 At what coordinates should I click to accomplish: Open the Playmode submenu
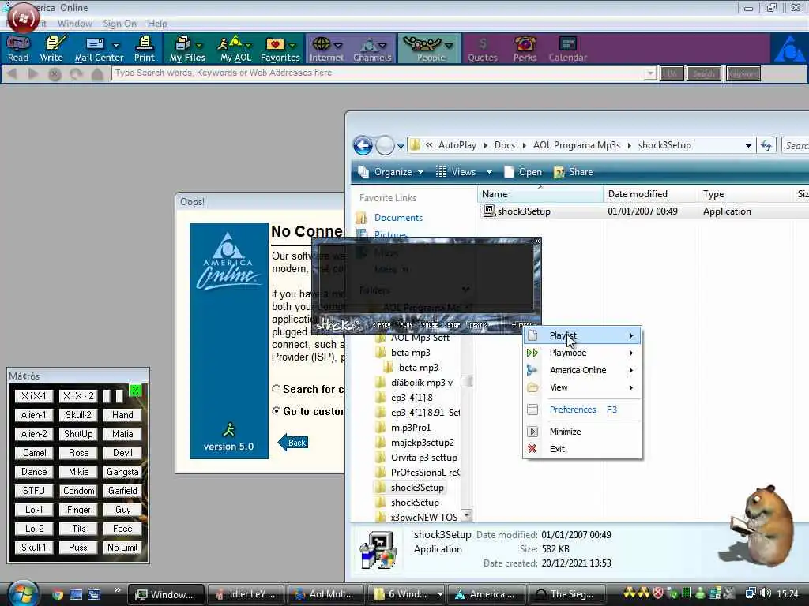point(582,353)
